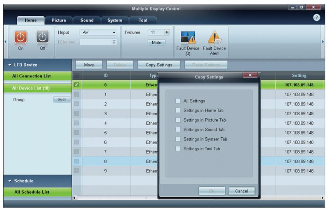Select All Device List (10)
Screen dimensions: 326x209
[37, 88]
